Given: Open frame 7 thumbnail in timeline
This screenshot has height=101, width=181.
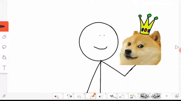Looking at the screenshot, I should pyautogui.click(x=123, y=96).
